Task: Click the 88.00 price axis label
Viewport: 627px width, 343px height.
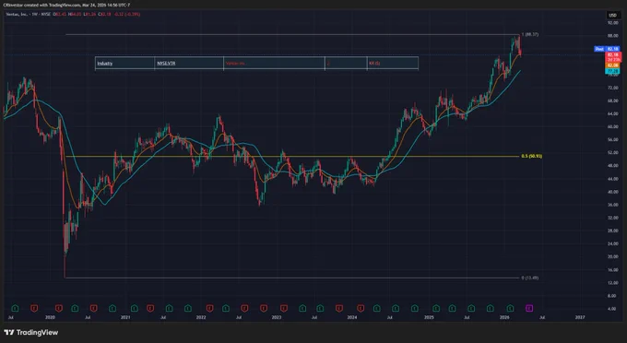Action: pyautogui.click(x=612, y=36)
